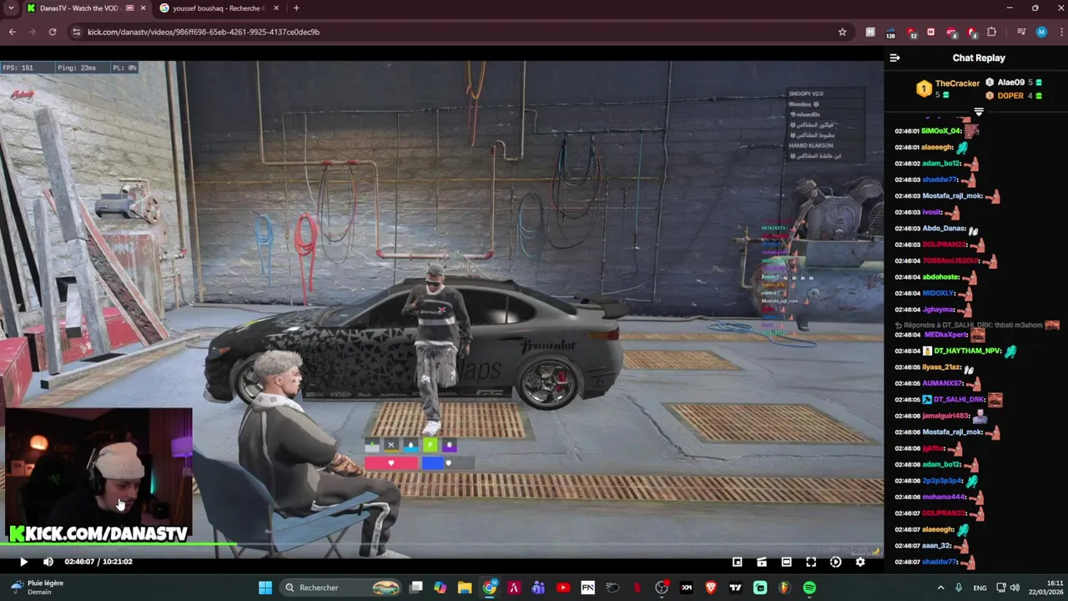Open a new browser tab
Screen dimensions: 1068x601
(x=295, y=8)
